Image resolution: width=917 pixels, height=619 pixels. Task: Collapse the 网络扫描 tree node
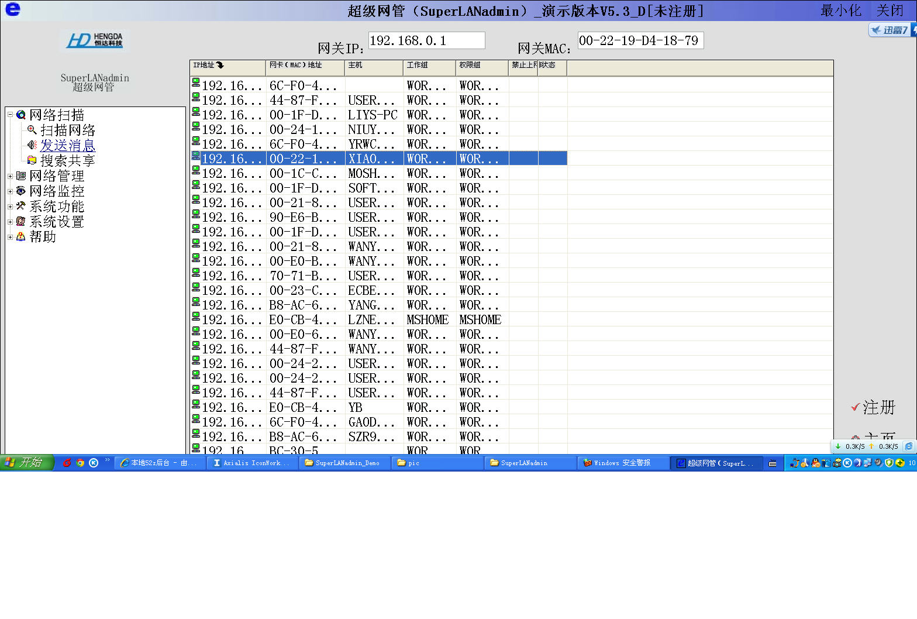tap(10, 115)
